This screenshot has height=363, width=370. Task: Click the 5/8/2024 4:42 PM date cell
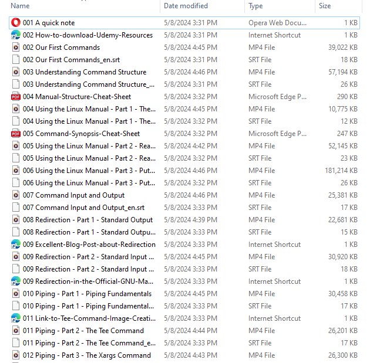[x=191, y=146]
